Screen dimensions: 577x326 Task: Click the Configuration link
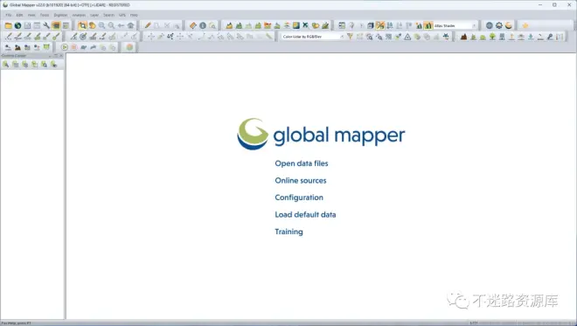pos(299,198)
